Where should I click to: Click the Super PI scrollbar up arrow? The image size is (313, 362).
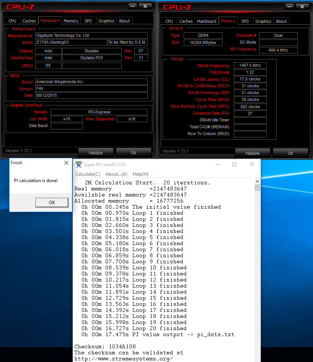tap(257, 181)
